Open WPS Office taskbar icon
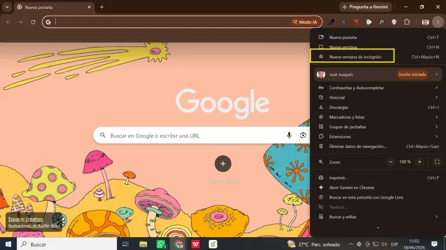The image size is (446, 250). click(x=196, y=244)
